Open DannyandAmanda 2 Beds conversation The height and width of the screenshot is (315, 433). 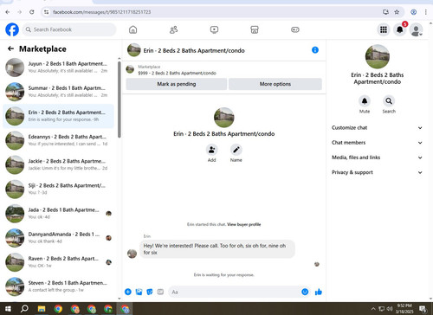[58, 238]
